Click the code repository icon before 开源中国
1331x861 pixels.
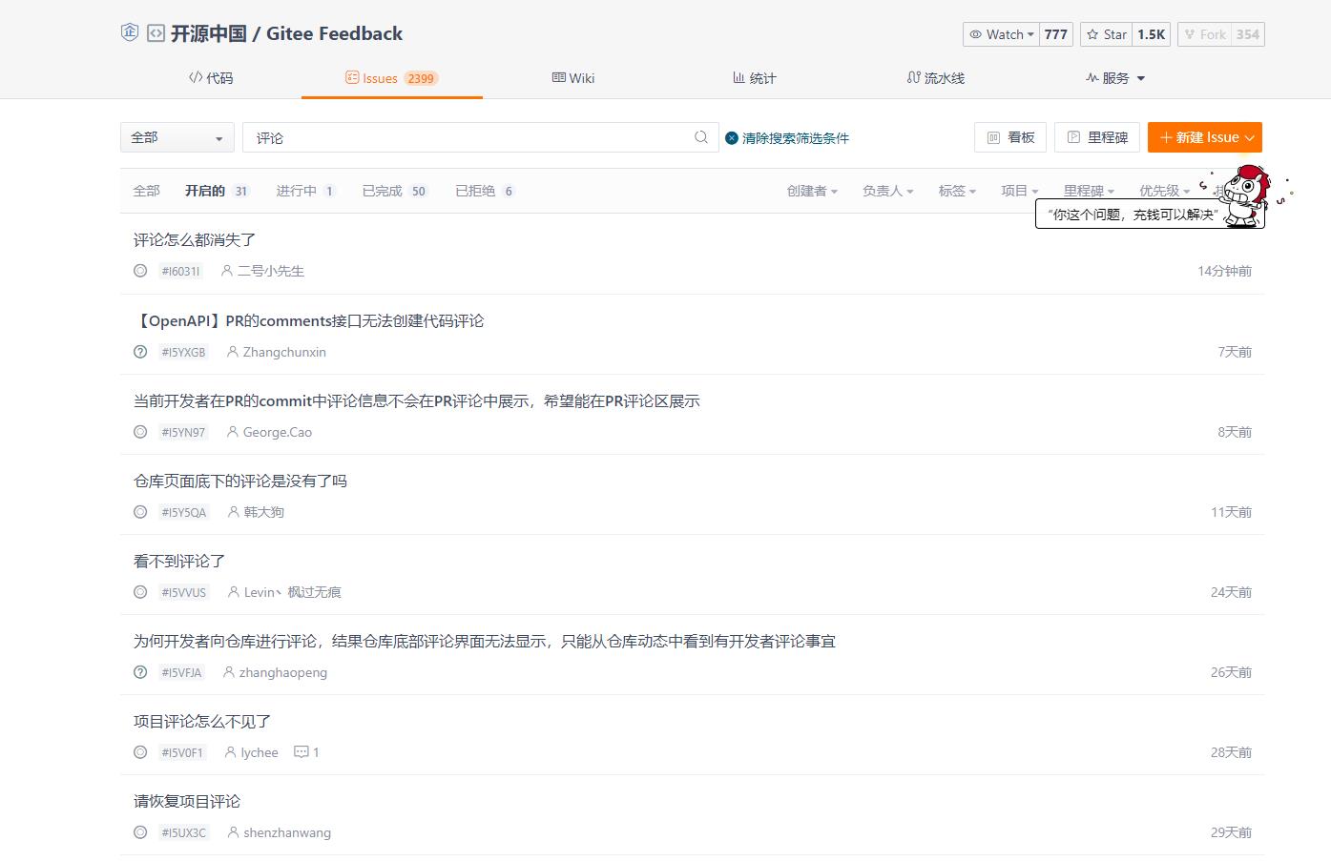click(156, 33)
